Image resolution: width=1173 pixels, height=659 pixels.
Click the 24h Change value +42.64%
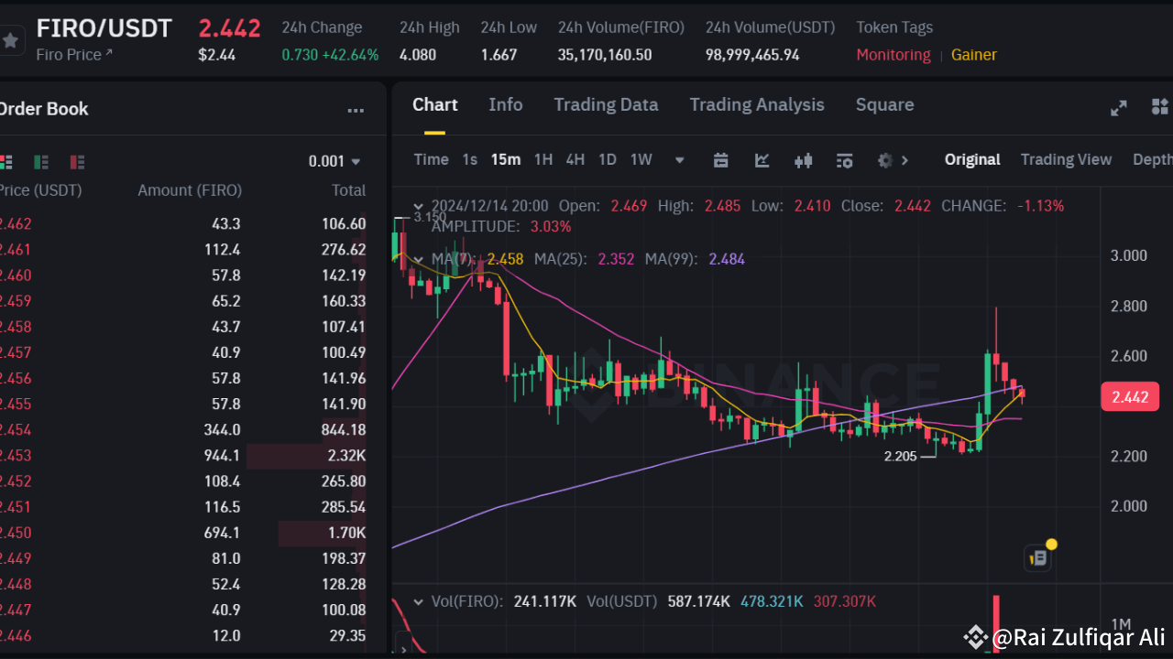pos(351,55)
